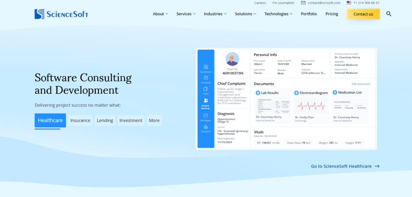412x197 pixels.
Task: Select the Dashboard sidebar icon
Action: tap(206, 67)
